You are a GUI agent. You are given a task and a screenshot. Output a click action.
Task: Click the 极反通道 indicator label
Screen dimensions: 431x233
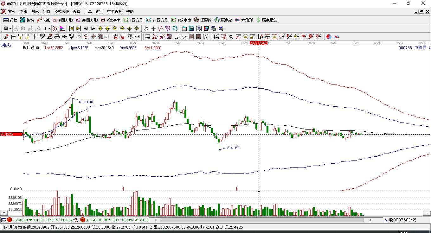point(31,48)
